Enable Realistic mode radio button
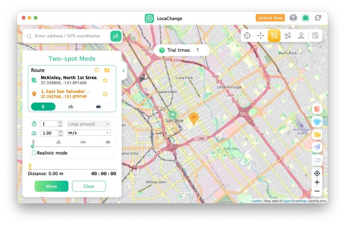 [34, 153]
